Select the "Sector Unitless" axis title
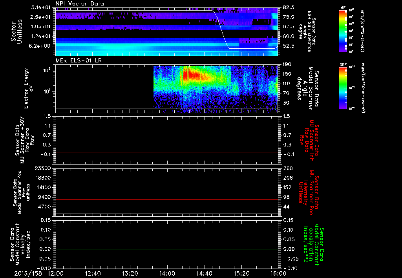402x278 pixels. [x=16, y=31]
